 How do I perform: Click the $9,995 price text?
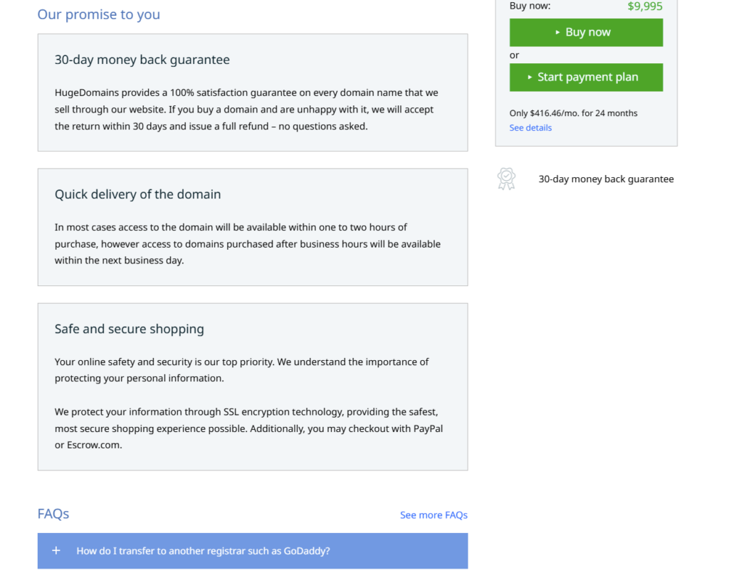644,6
